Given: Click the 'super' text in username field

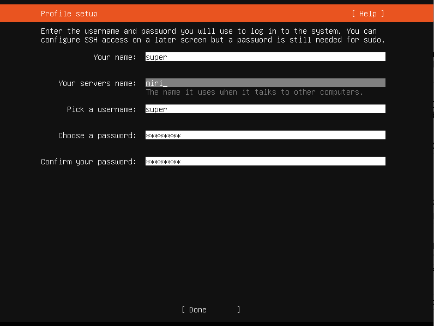Looking at the screenshot, I should [x=156, y=109].
